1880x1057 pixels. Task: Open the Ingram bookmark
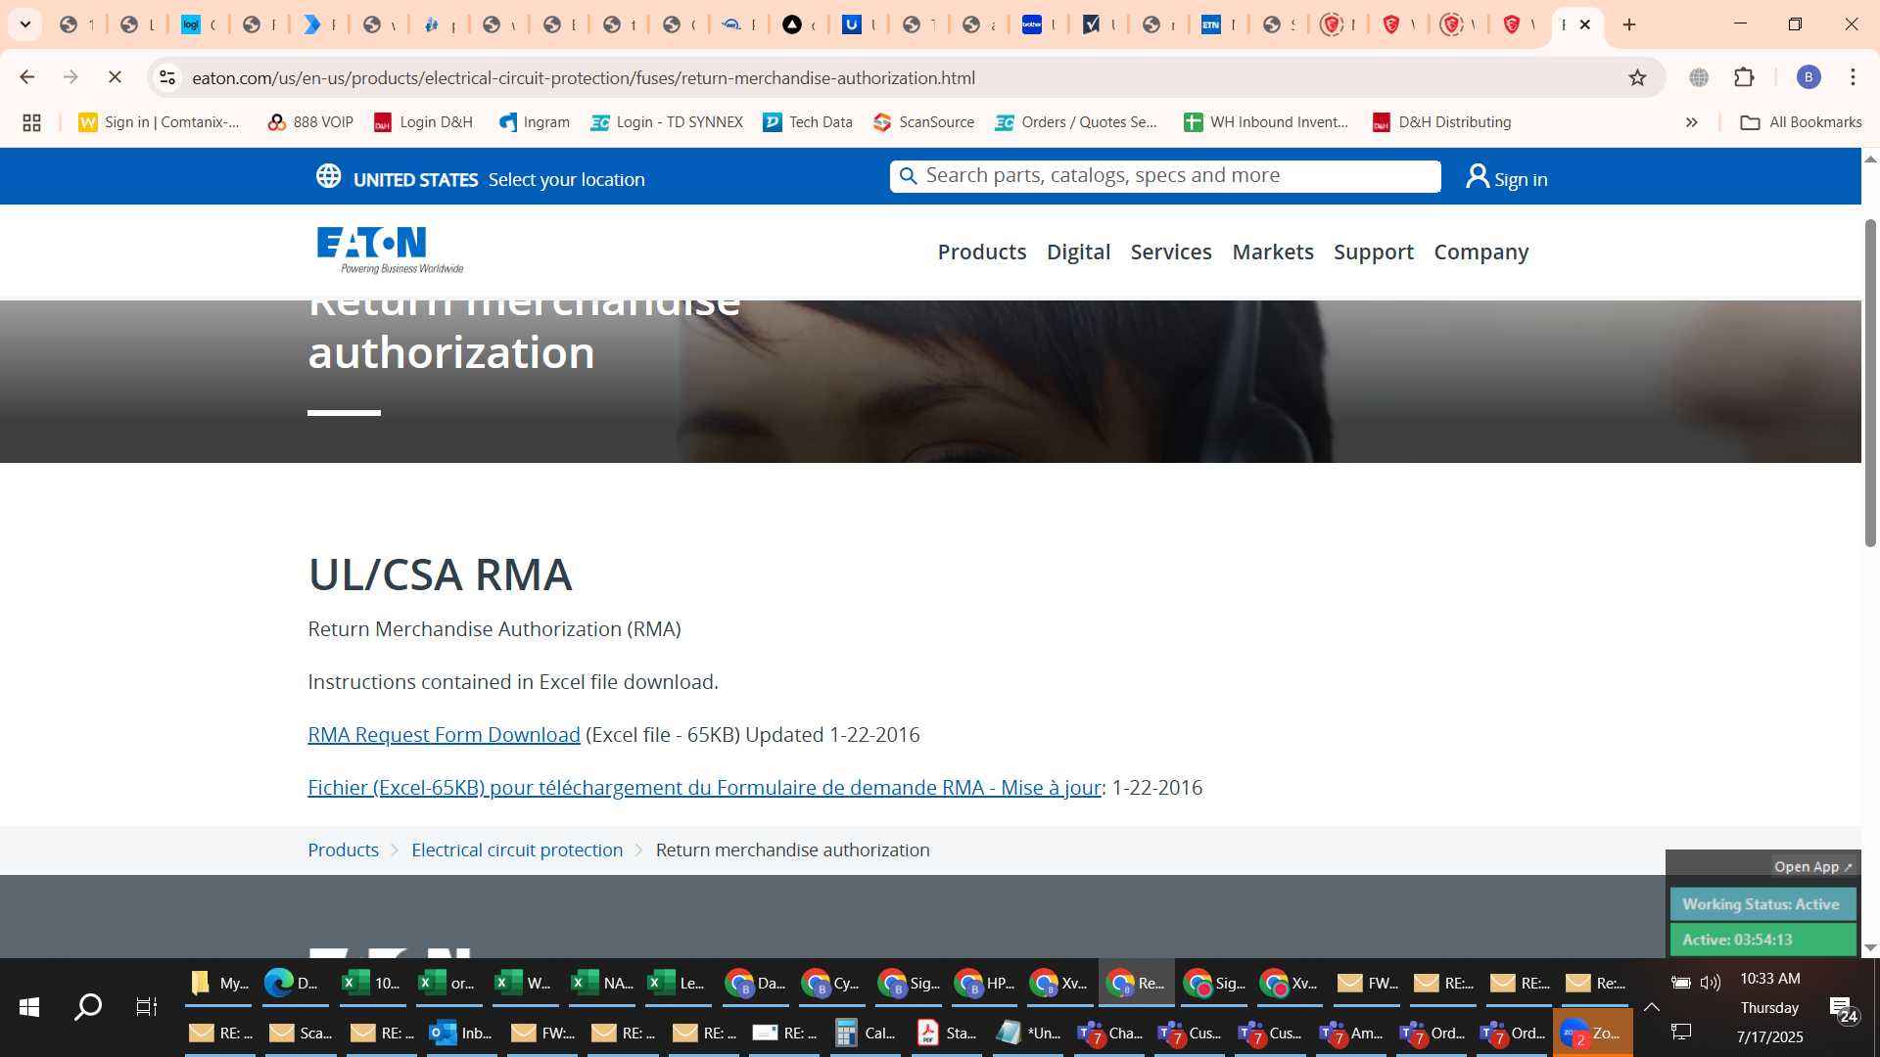coord(534,122)
